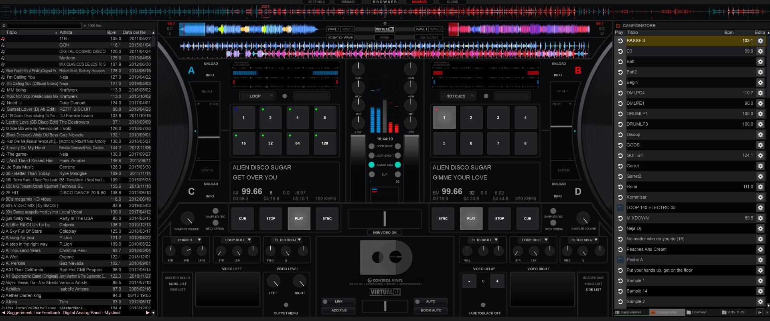Toggle the ADJUST CBG left button

pyautogui.click(x=371, y=165)
